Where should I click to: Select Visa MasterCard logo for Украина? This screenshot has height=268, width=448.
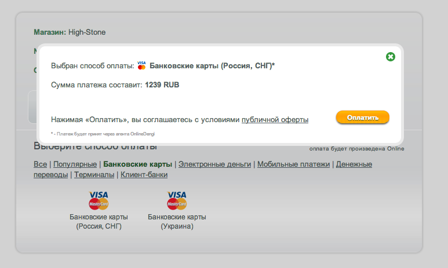pos(177,200)
